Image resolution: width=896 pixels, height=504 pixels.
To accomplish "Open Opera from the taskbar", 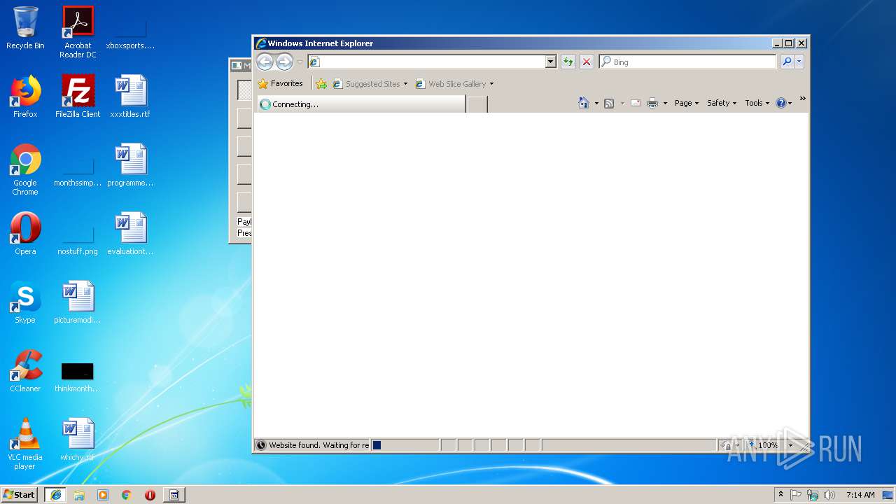I will click(x=150, y=495).
